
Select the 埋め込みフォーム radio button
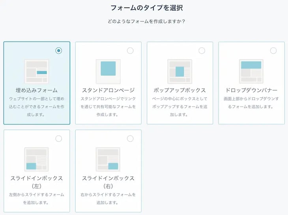click(x=59, y=50)
